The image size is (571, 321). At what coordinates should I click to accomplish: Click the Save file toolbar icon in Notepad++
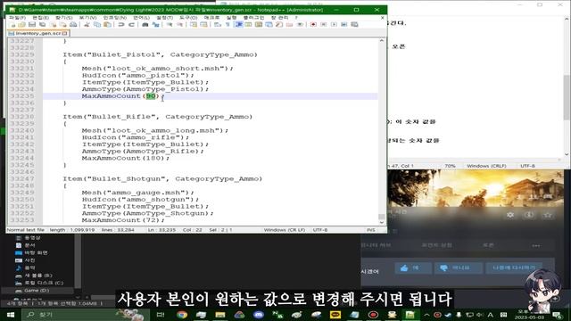pos(32,24)
